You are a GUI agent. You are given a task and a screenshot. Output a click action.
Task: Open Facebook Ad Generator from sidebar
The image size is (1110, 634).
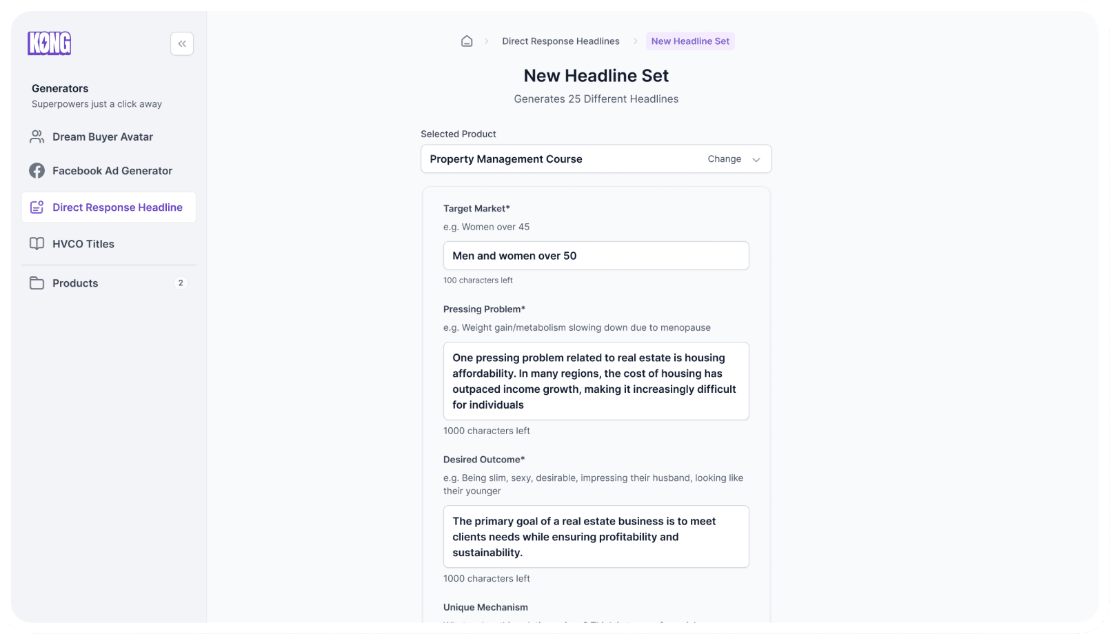(112, 170)
